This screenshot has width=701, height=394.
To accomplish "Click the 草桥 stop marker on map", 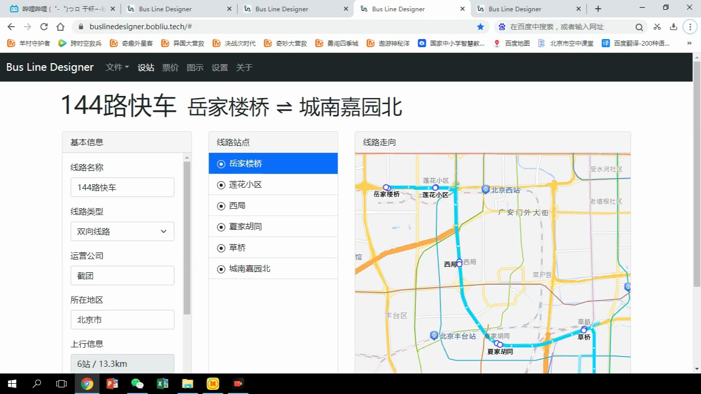I will pos(584,330).
